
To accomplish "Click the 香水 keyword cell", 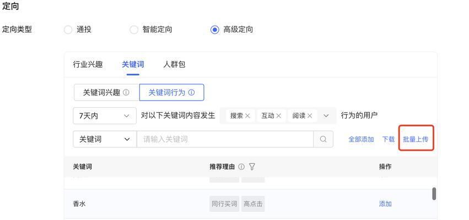I will pos(79,204).
